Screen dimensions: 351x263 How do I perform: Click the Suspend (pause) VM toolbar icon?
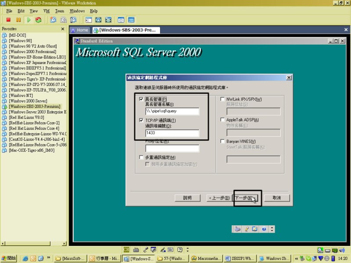click(x=18, y=20)
